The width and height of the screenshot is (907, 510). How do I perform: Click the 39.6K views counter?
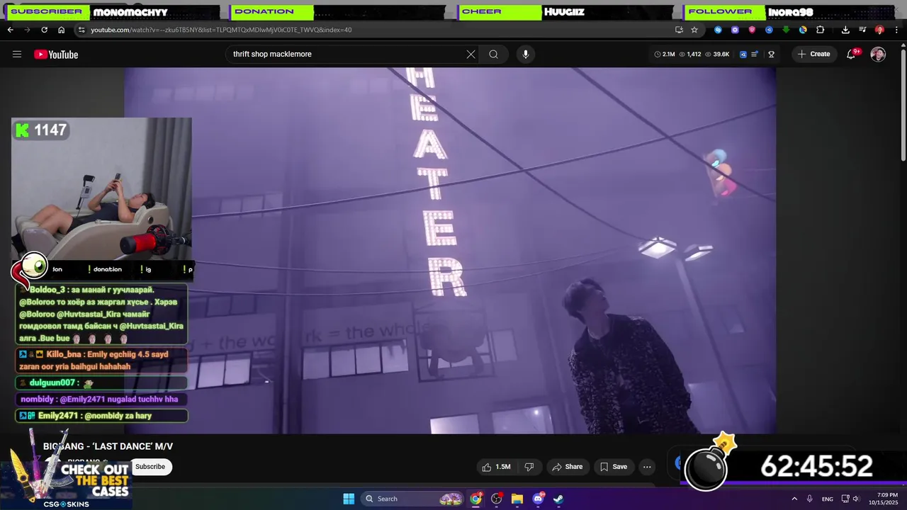click(x=717, y=55)
